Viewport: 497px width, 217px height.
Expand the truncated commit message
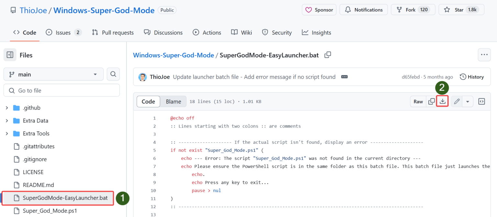coord(344,77)
